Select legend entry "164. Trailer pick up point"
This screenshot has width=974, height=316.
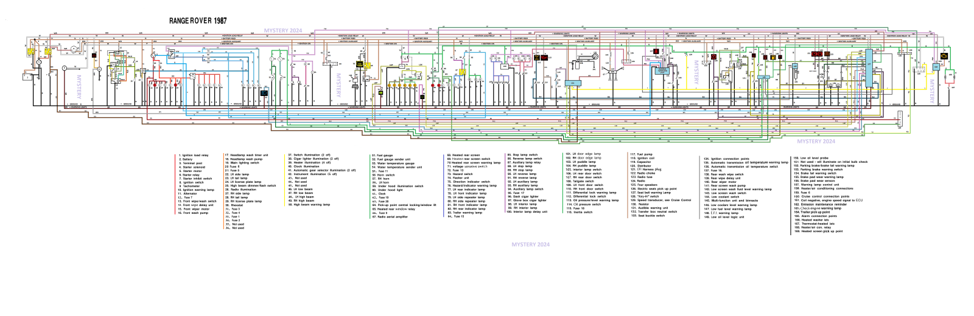click(x=812, y=212)
